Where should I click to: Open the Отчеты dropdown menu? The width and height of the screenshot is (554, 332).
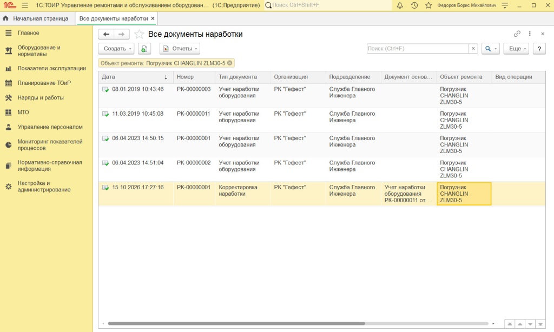(x=180, y=49)
